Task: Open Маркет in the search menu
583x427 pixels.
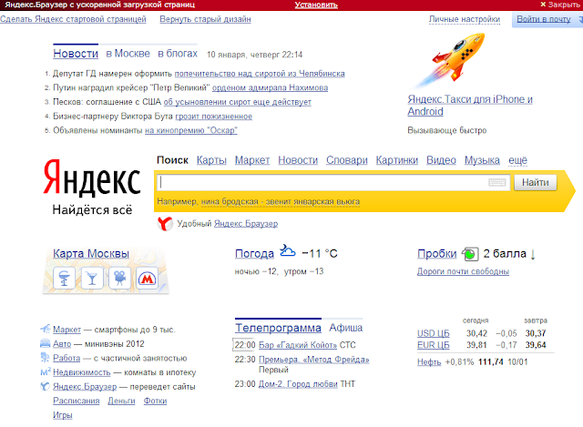Action: [x=252, y=160]
